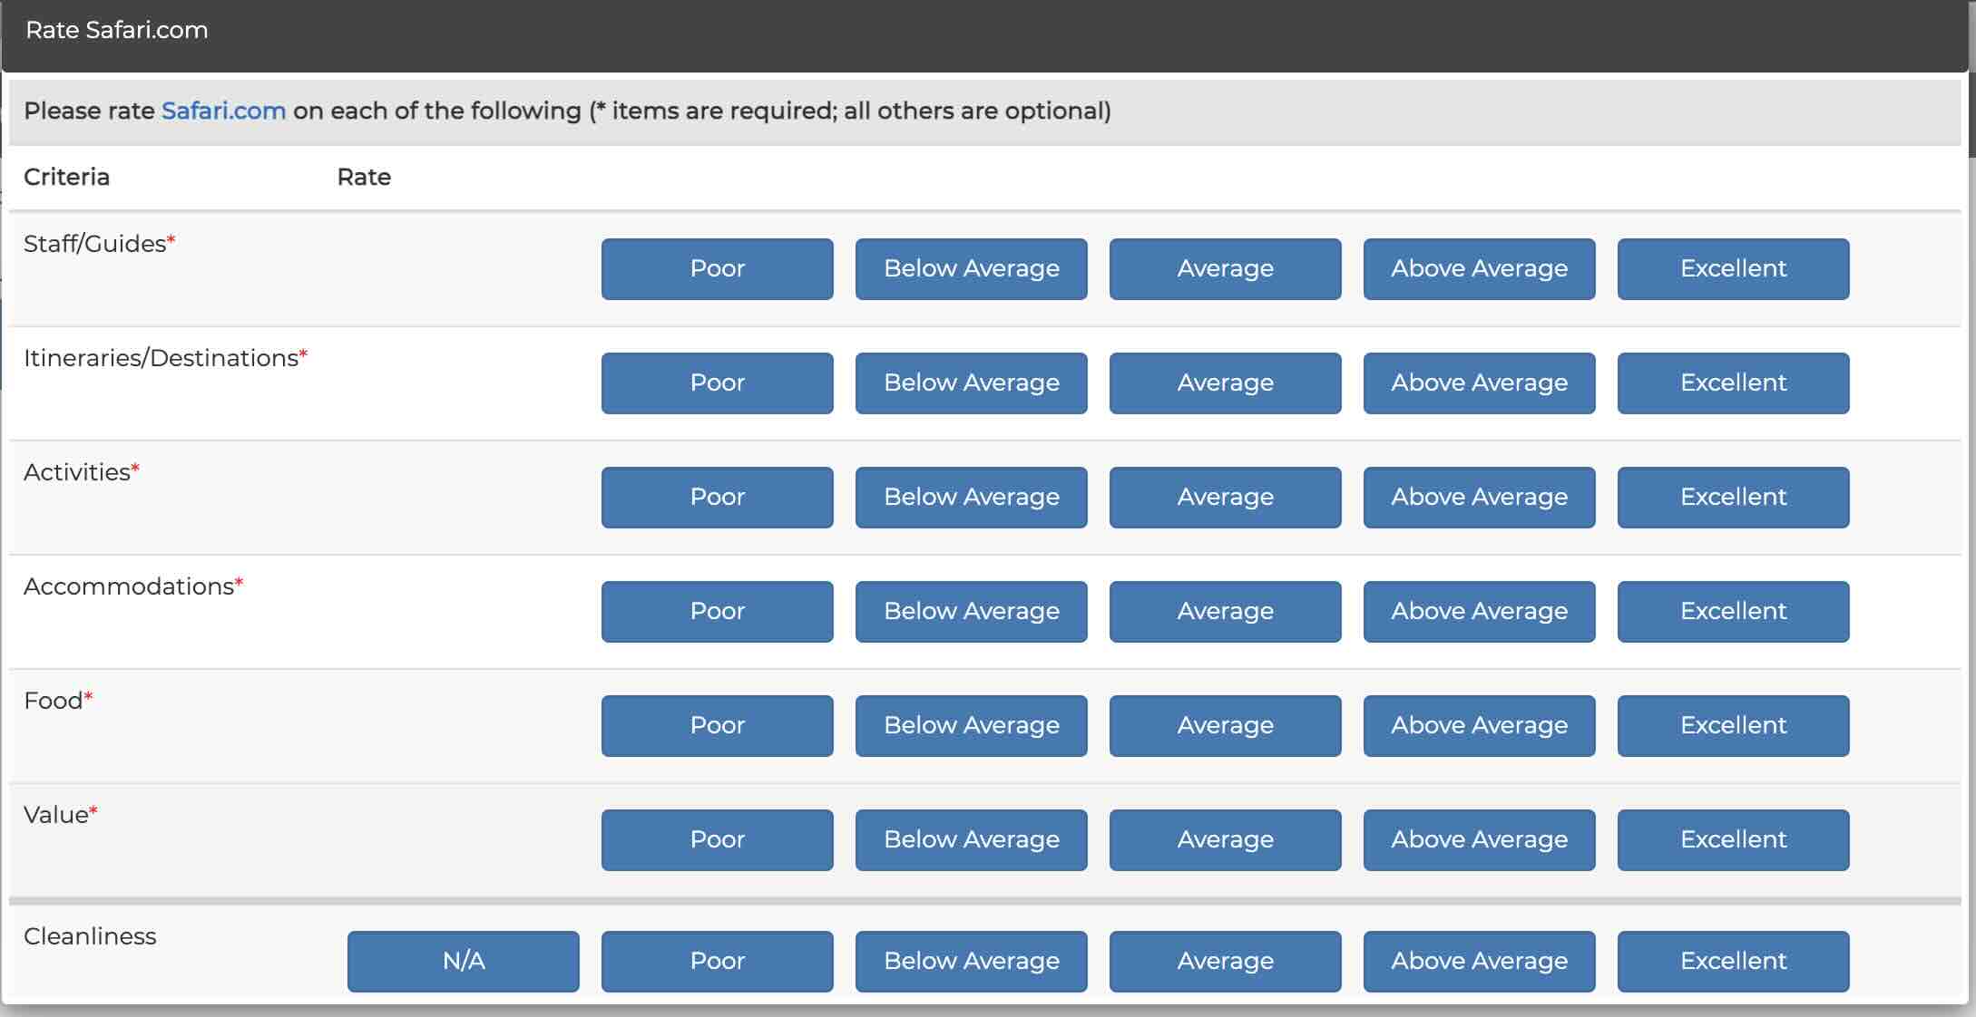Rate Staff/Guides as Poor
Image resolution: width=1976 pixels, height=1017 pixels.
pos(717,268)
